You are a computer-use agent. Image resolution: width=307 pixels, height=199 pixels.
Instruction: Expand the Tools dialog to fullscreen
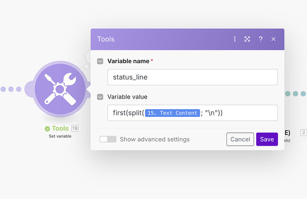[x=247, y=39]
